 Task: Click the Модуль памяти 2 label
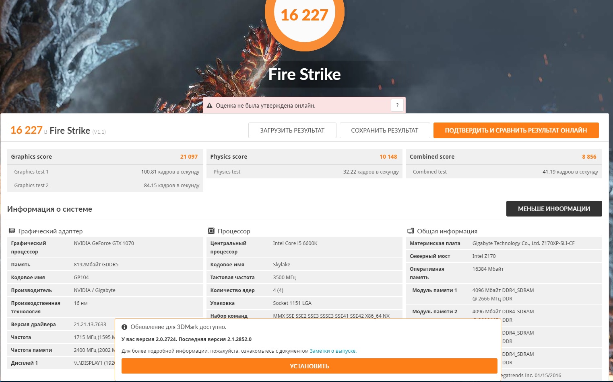click(435, 311)
